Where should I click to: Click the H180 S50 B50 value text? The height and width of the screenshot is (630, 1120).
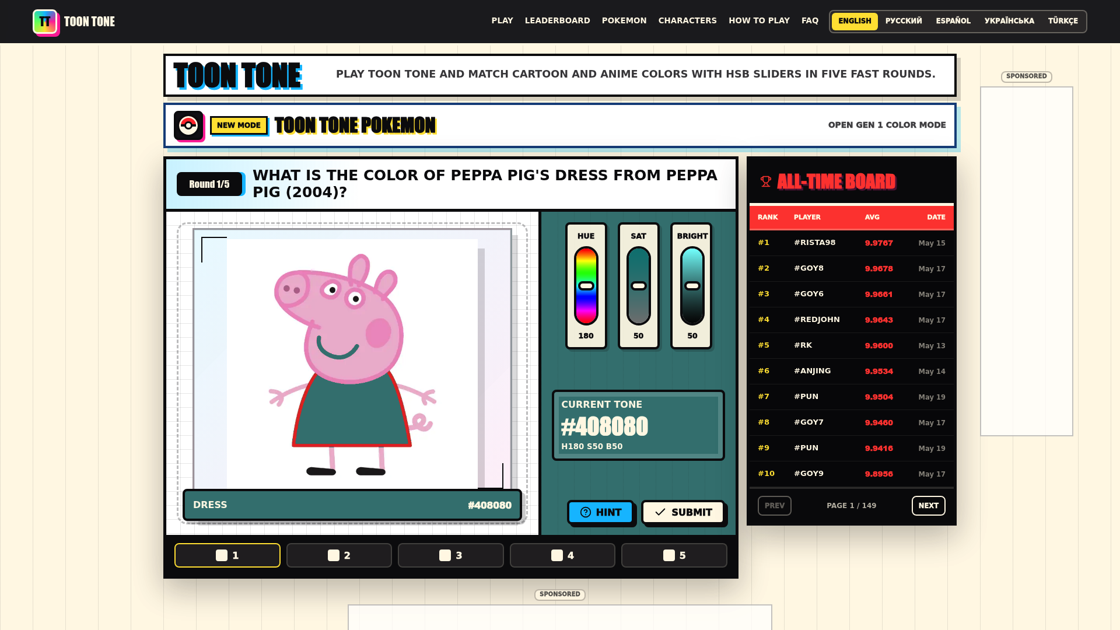point(592,446)
